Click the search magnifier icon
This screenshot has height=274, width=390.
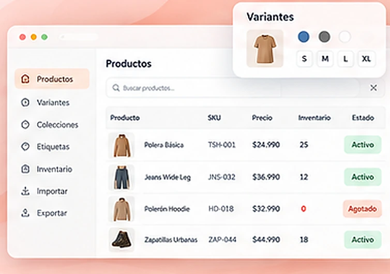coord(116,88)
